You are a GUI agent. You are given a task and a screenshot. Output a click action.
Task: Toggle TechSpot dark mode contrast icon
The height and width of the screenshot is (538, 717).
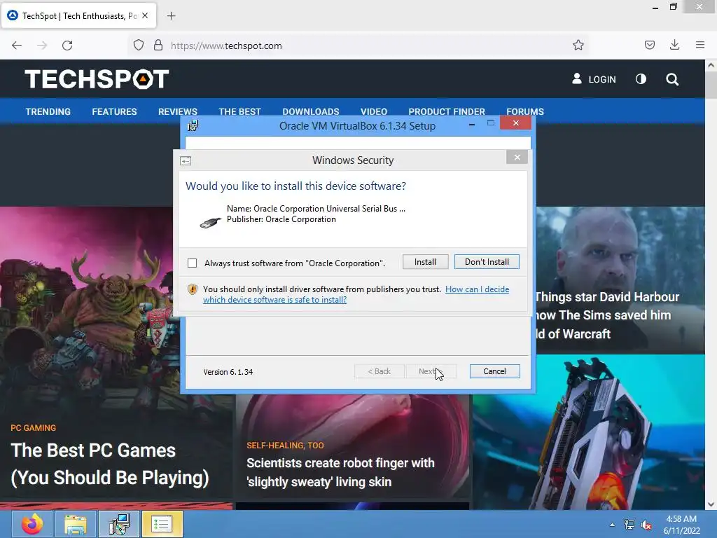tap(641, 79)
